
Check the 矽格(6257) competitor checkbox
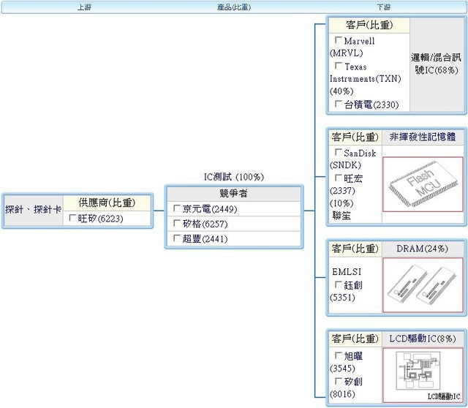tap(177, 223)
